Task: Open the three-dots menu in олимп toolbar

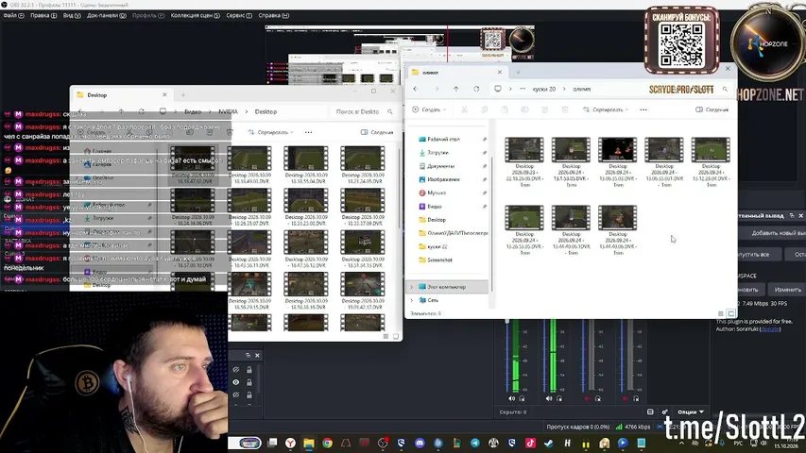Action: pos(643,109)
